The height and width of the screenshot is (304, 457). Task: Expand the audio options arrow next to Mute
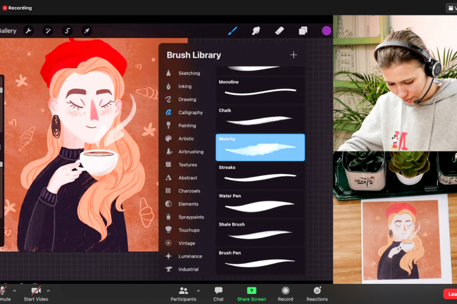14,291
